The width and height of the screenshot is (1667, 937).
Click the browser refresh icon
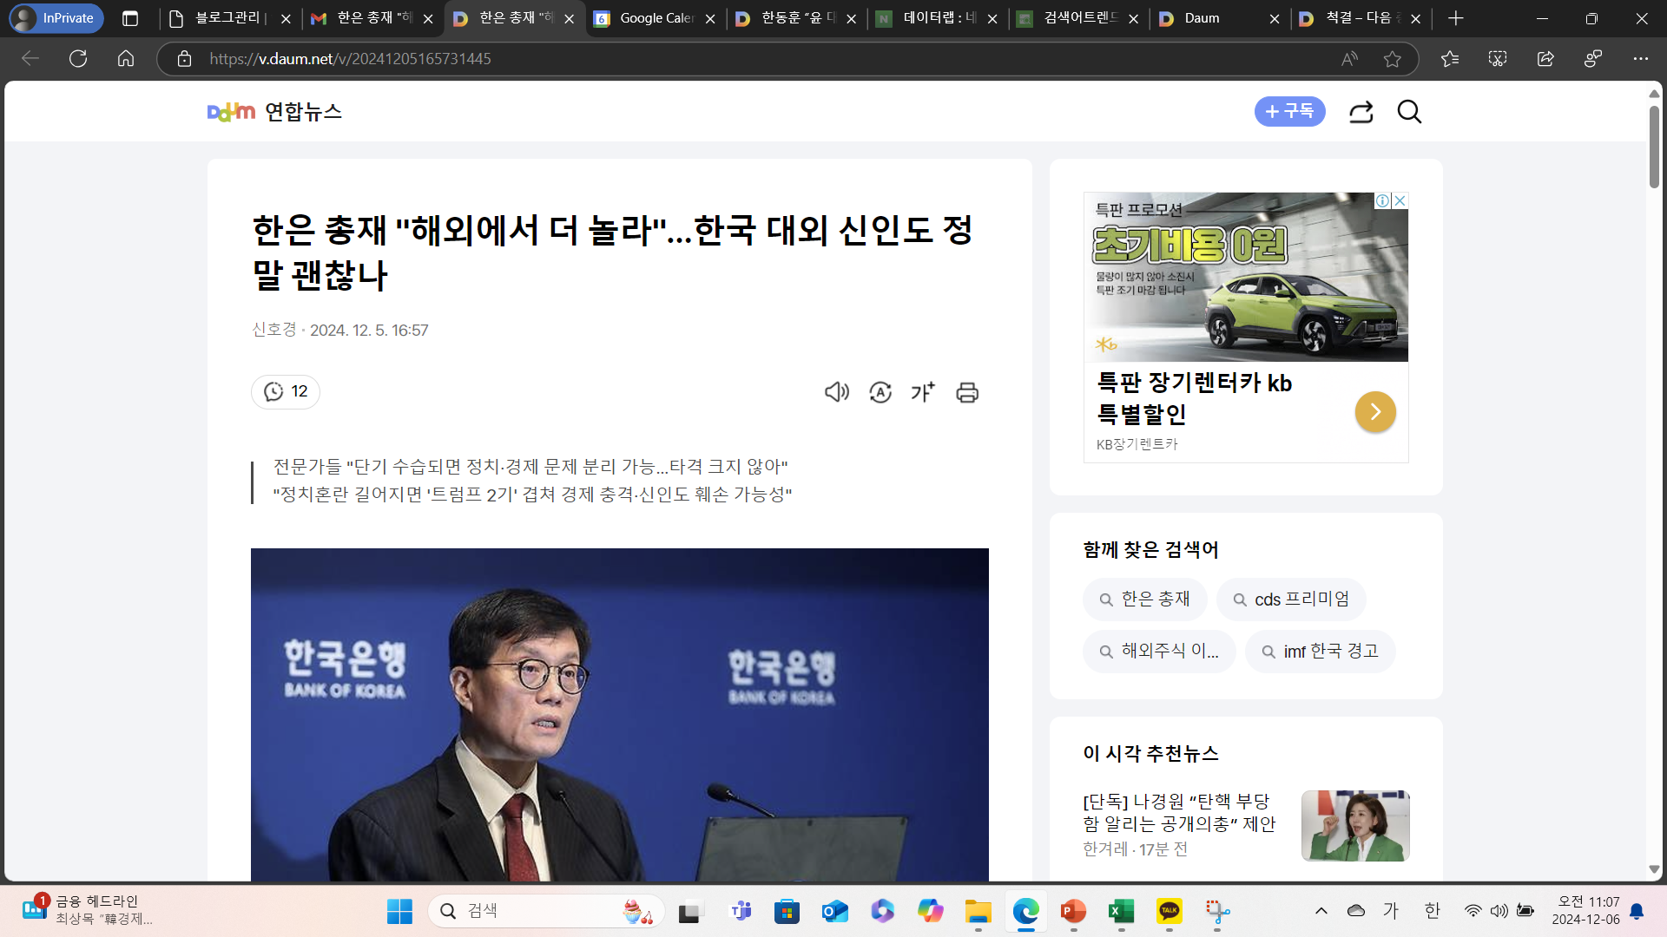[x=78, y=58]
